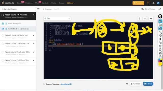Image resolution: width=163 pixels, height=91 pixels.
Task: Open the multicolor palette swatch
Action: (160, 60)
